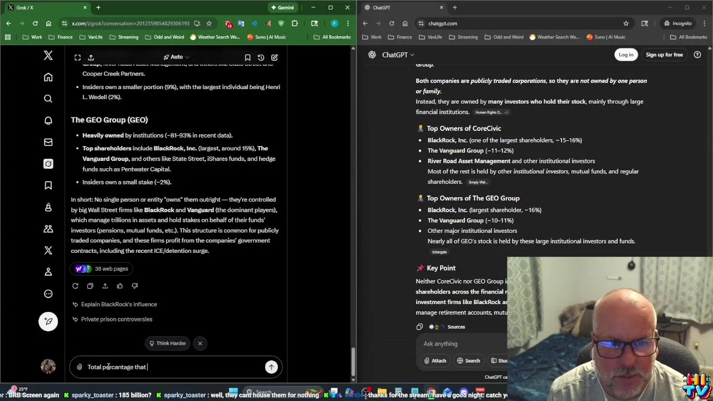Copy the ChatGPT response

coord(419,327)
